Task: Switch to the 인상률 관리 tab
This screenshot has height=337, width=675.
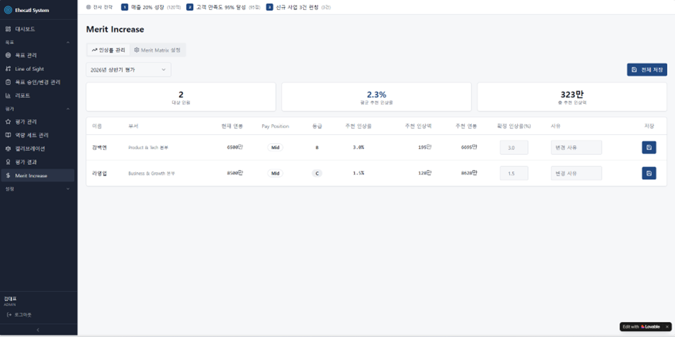Action: [x=108, y=50]
